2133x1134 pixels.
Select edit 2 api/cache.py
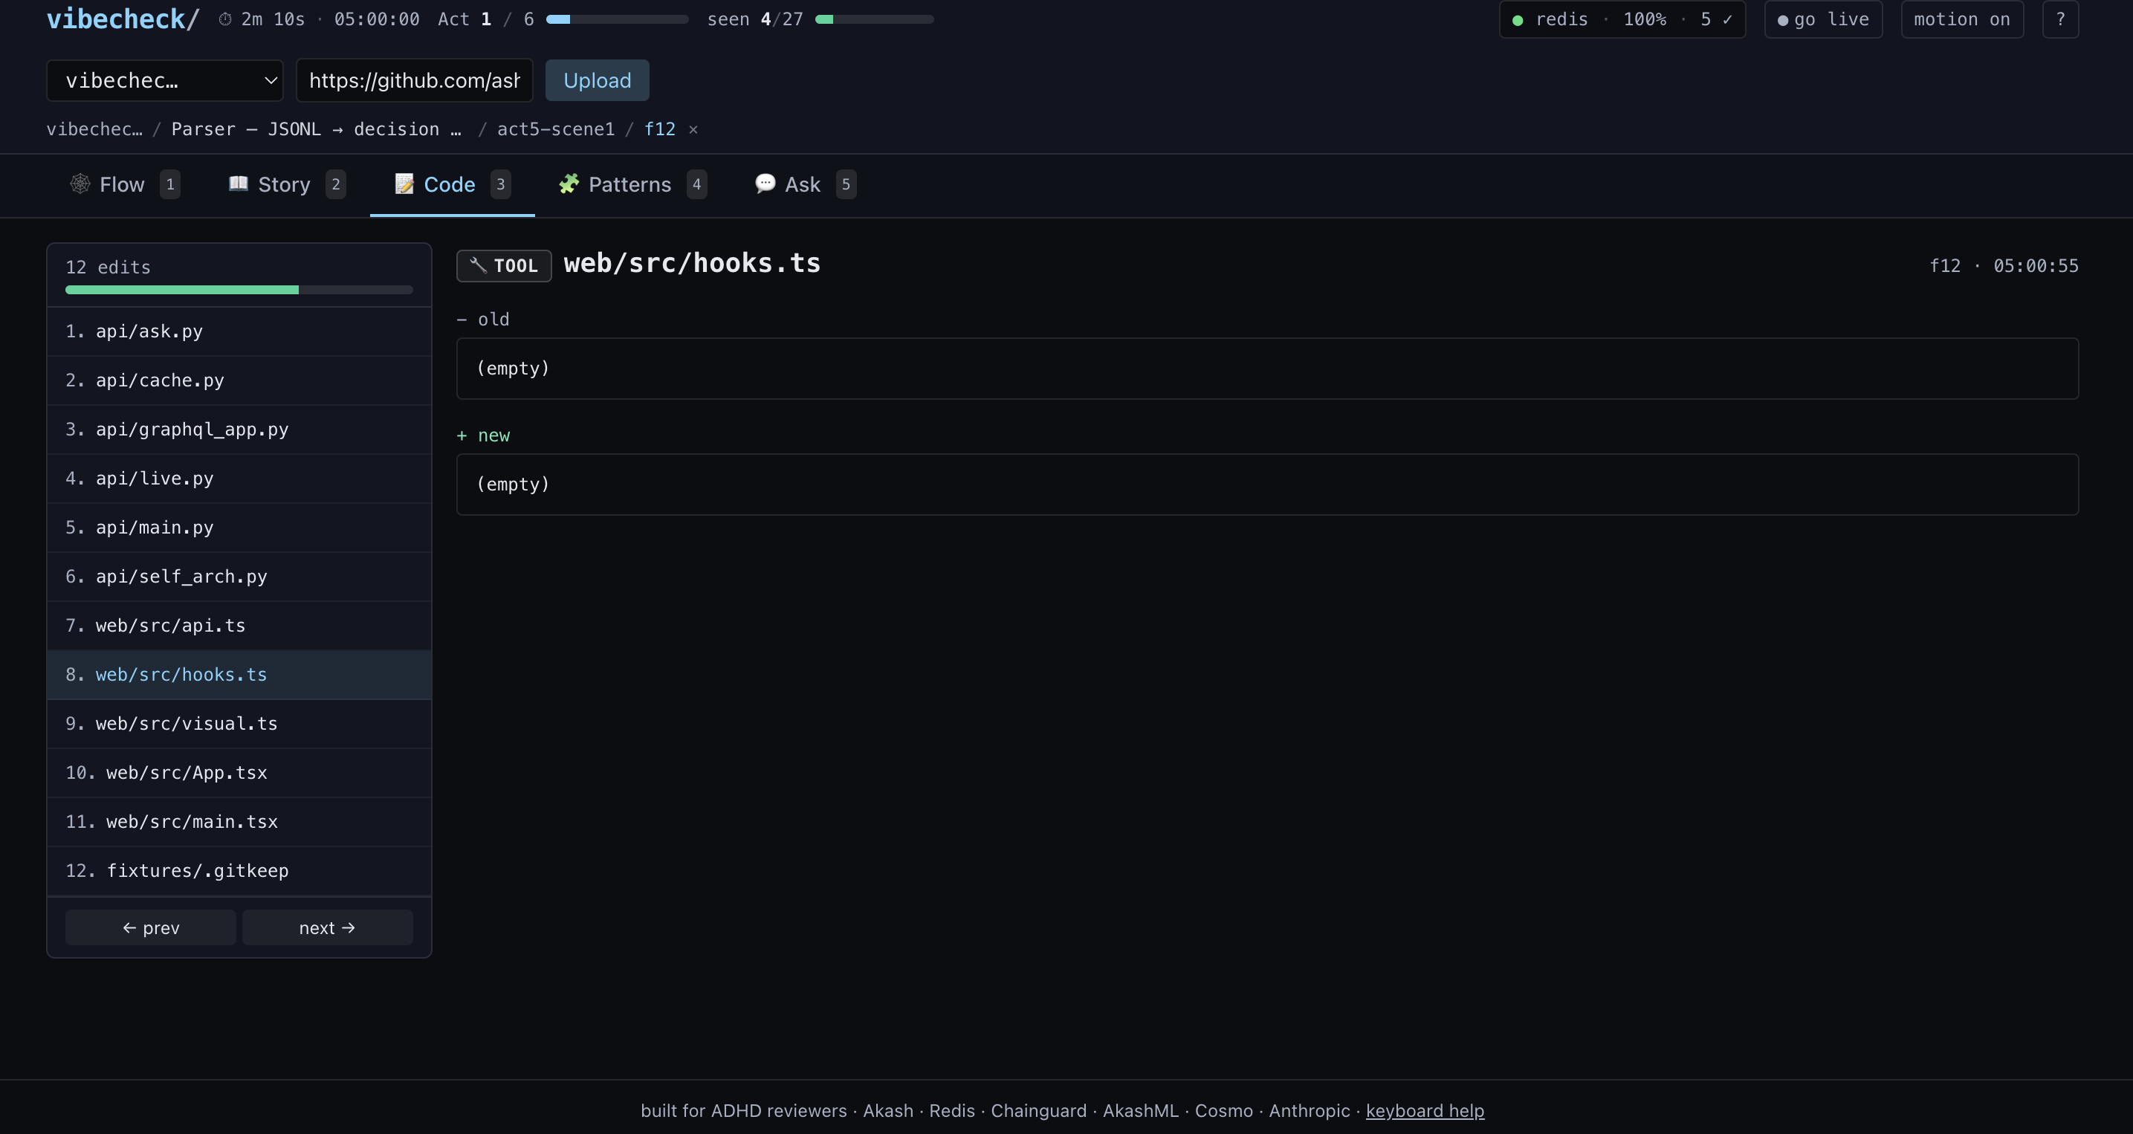click(x=239, y=380)
